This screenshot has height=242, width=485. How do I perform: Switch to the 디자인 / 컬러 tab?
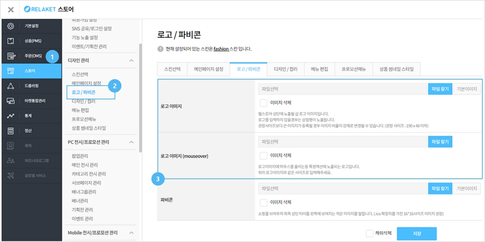(x=285, y=69)
